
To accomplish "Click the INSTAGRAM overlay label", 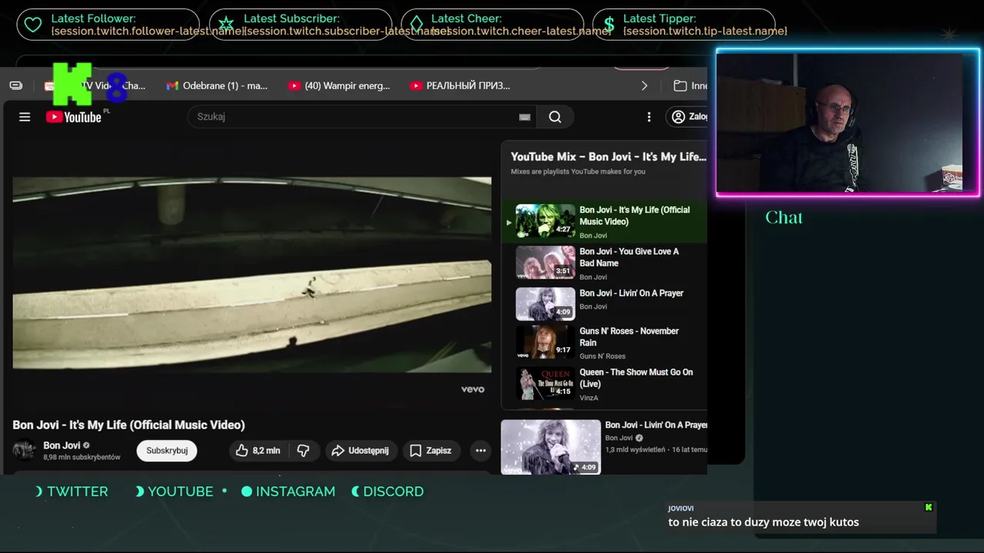I will tap(295, 492).
